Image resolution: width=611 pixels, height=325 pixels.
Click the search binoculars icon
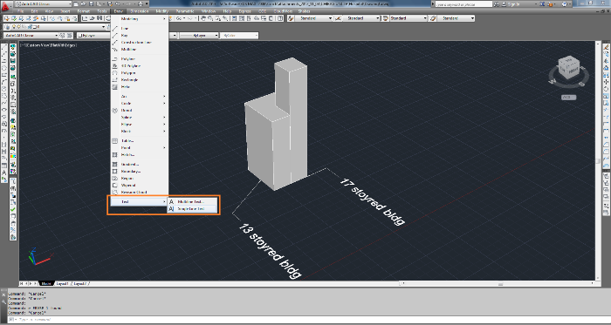(498, 3)
